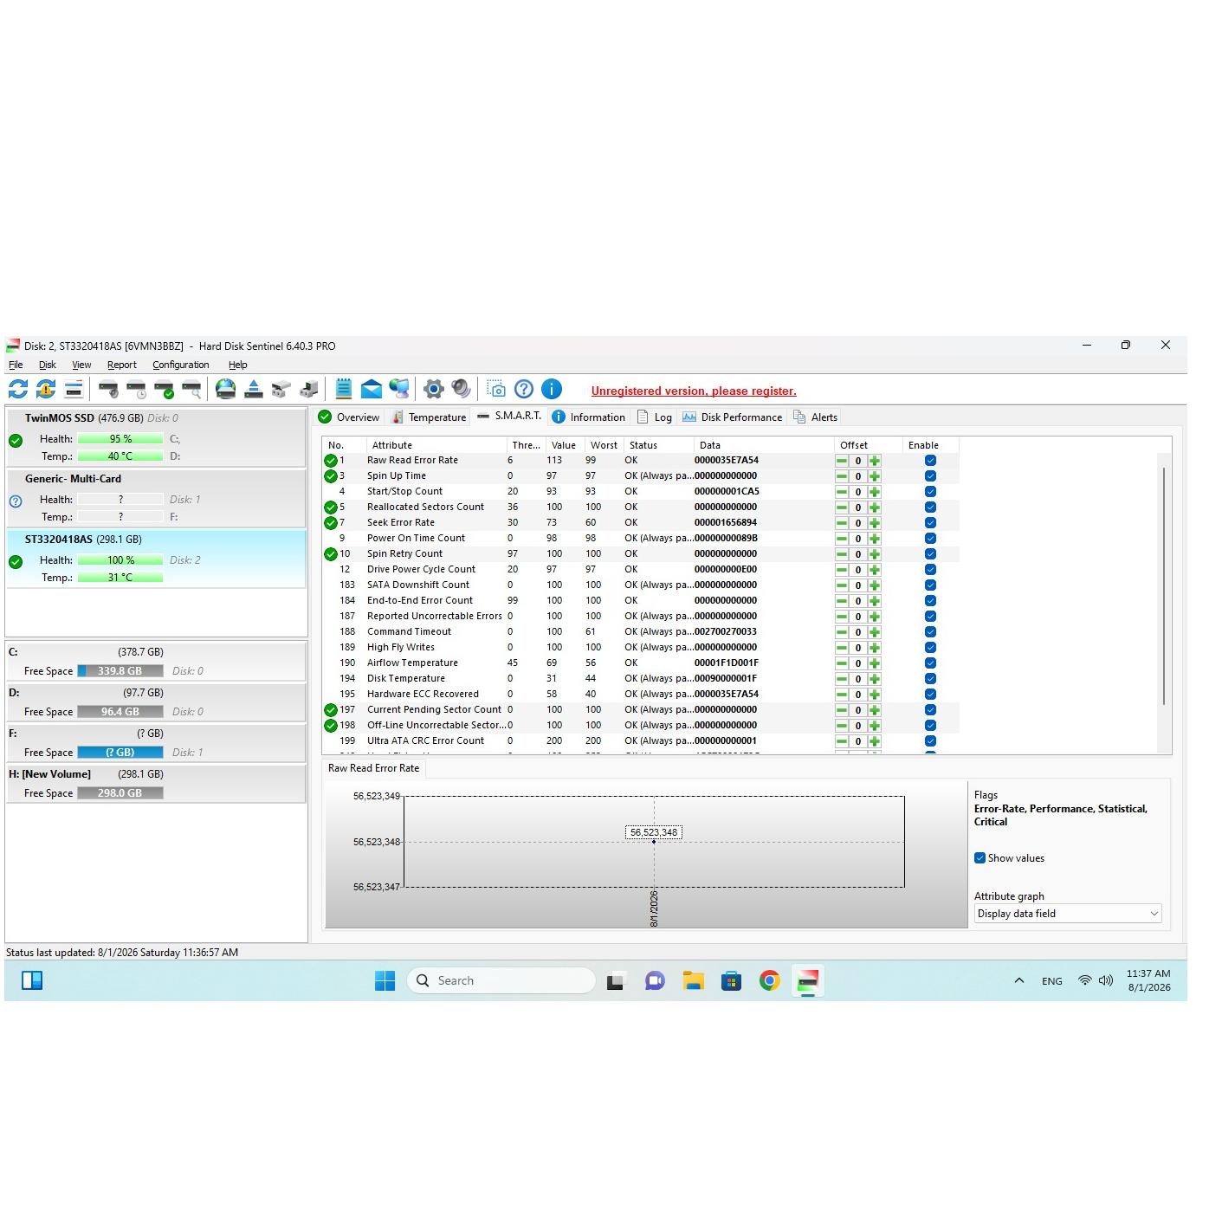
Task: Click the plus offset button for Seek Error Rate
Action: pyautogui.click(x=875, y=523)
